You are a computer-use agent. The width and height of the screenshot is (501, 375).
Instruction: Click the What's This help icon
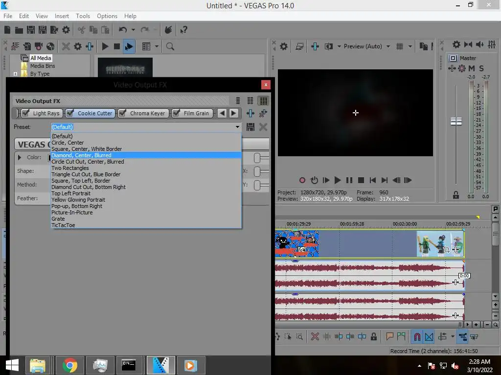pyautogui.click(x=183, y=30)
